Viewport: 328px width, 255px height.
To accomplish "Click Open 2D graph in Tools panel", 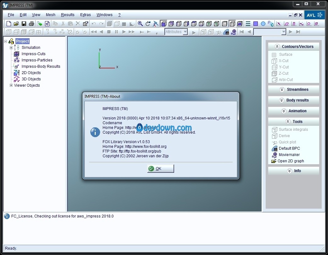I will pos(288,161).
